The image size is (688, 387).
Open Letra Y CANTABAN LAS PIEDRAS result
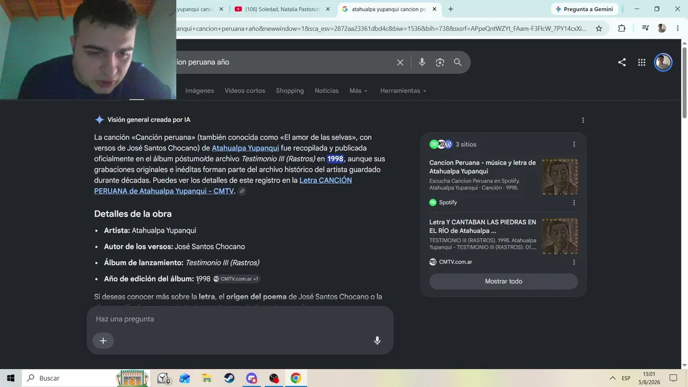[483, 226]
